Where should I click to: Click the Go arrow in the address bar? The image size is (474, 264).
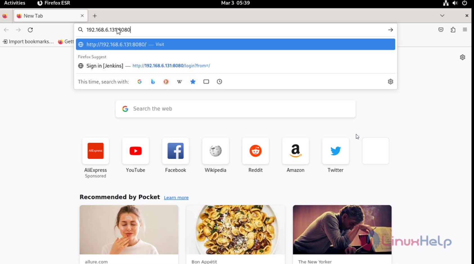pyautogui.click(x=391, y=30)
